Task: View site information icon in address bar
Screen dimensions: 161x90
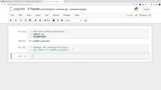Action: pyautogui.click(x=8, y=4)
